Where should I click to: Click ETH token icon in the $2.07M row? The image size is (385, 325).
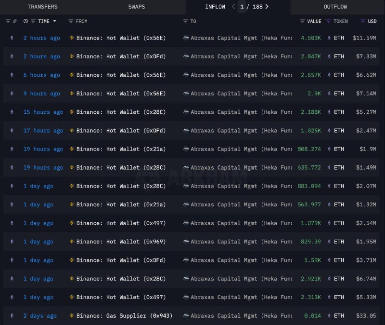pyautogui.click(x=329, y=186)
